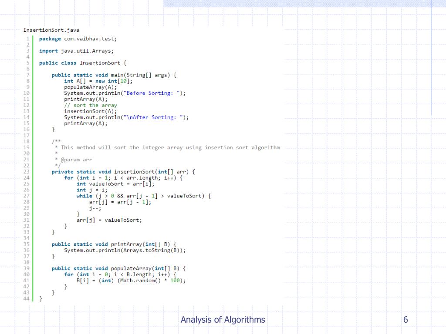The height and width of the screenshot is (334, 446).
Task: Click 'System.out.println(Arrays.toString(B));' line
Action: pos(125,250)
